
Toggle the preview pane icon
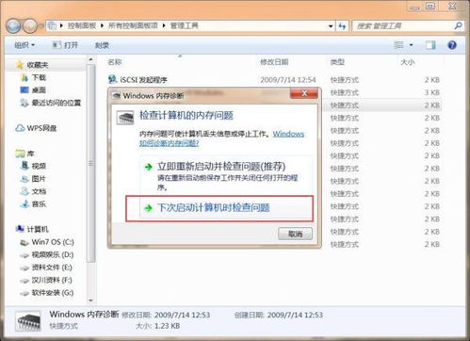click(430, 45)
